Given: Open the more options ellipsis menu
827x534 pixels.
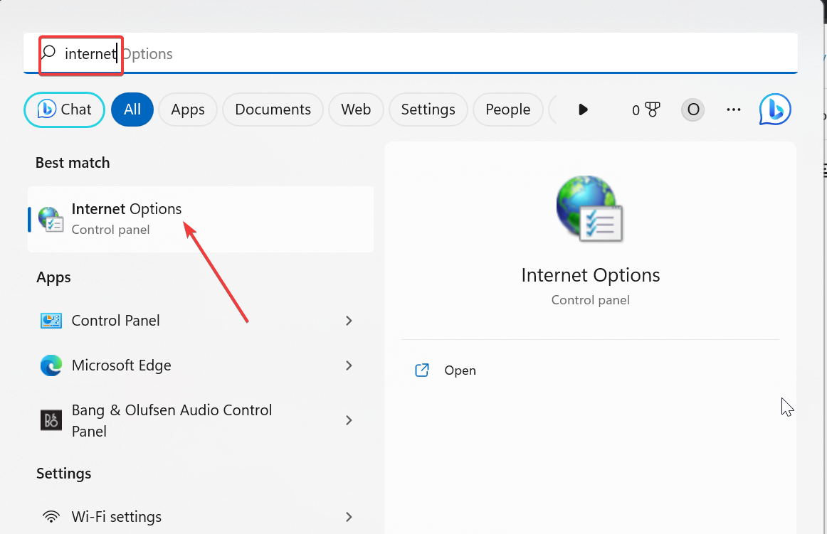Looking at the screenshot, I should click(x=734, y=110).
